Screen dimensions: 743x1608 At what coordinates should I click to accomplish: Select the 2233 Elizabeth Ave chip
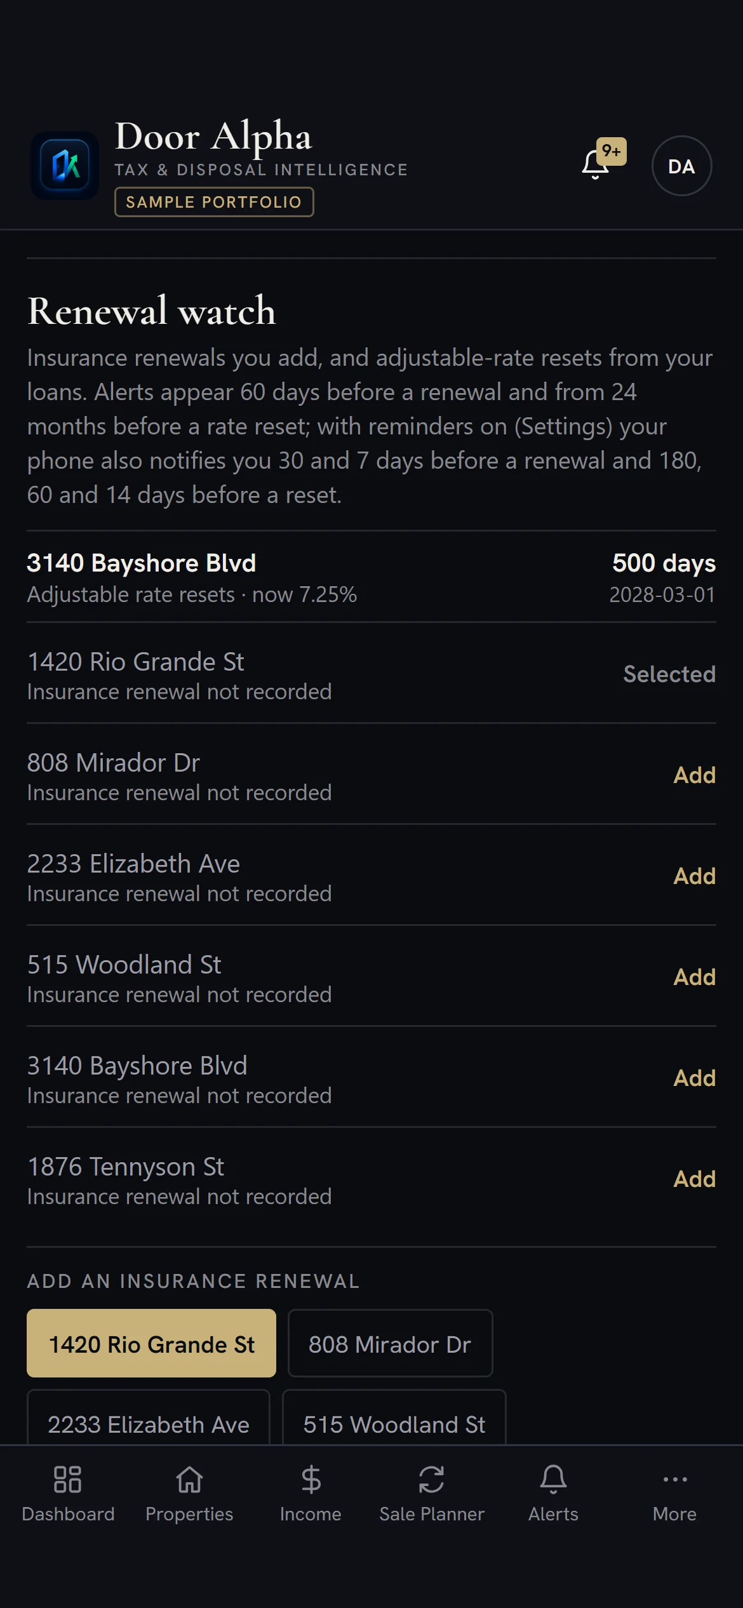click(149, 1417)
